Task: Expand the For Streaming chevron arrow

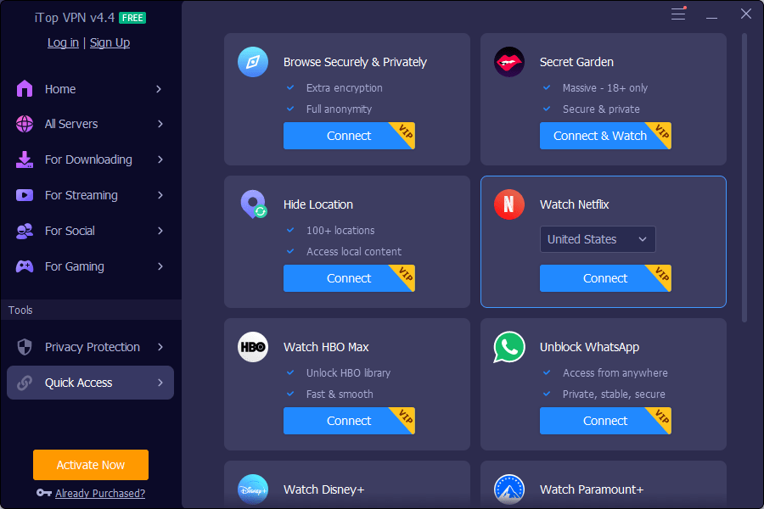Action: (160, 195)
